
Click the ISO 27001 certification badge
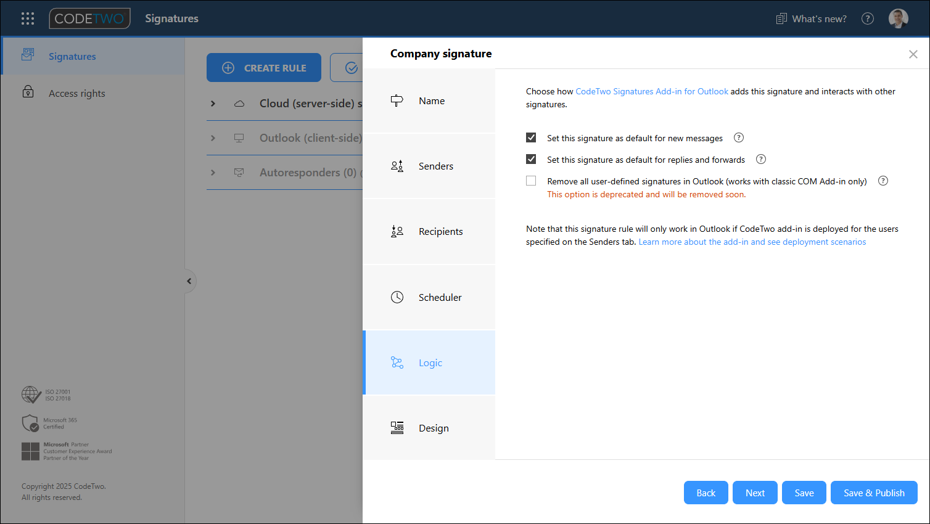point(46,395)
